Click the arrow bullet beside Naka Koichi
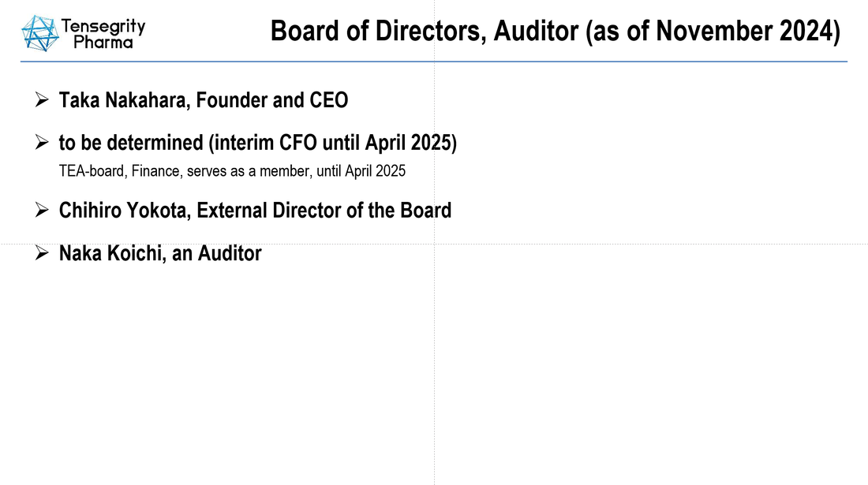 (42, 253)
